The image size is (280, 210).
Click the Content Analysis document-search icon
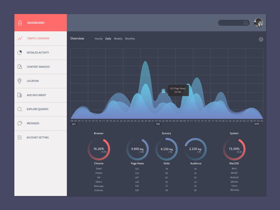(20, 67)
